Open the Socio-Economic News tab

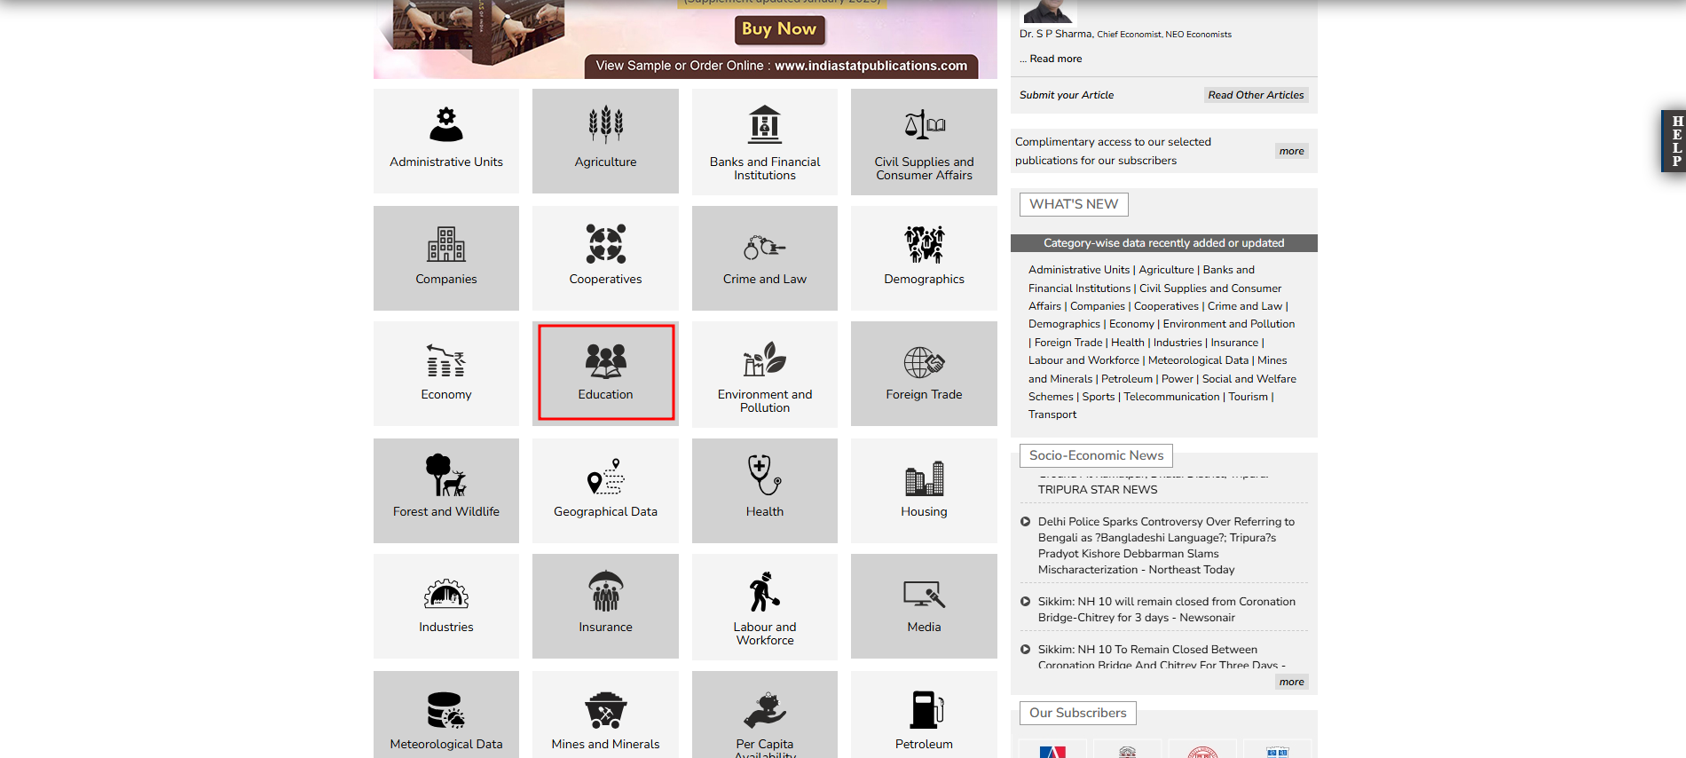[1096, 455]
